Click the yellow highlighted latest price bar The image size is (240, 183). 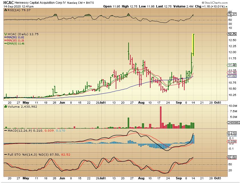coord(193,45)
